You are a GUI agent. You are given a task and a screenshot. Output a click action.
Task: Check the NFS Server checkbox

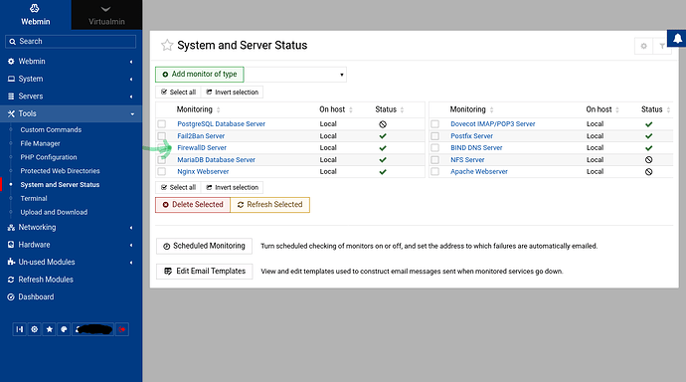(434, 160)
